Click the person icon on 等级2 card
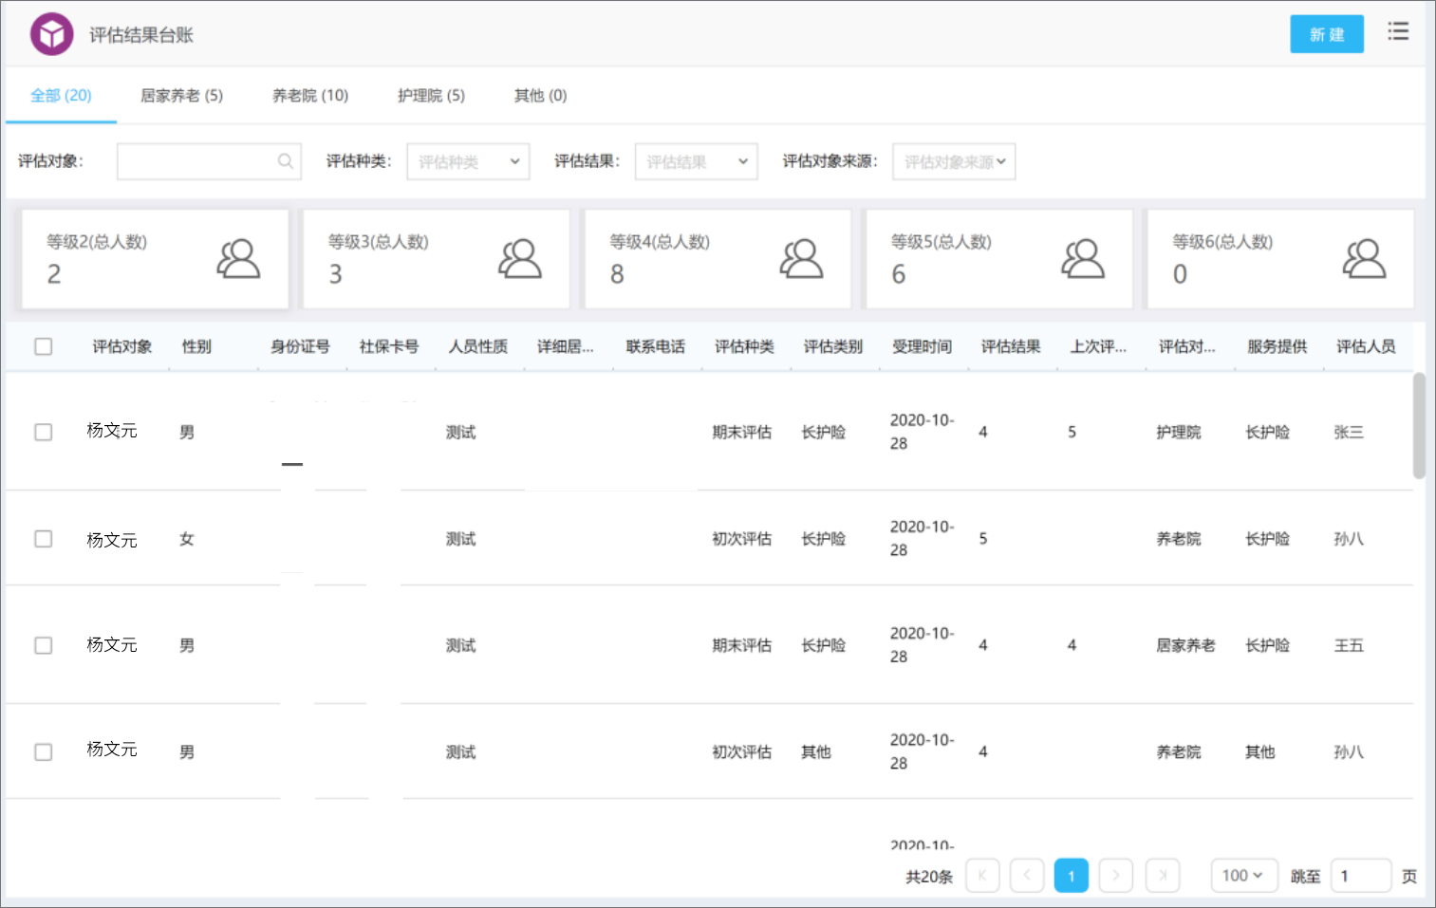The height and width of the screenshot is (908, 1436). point(239,258)
